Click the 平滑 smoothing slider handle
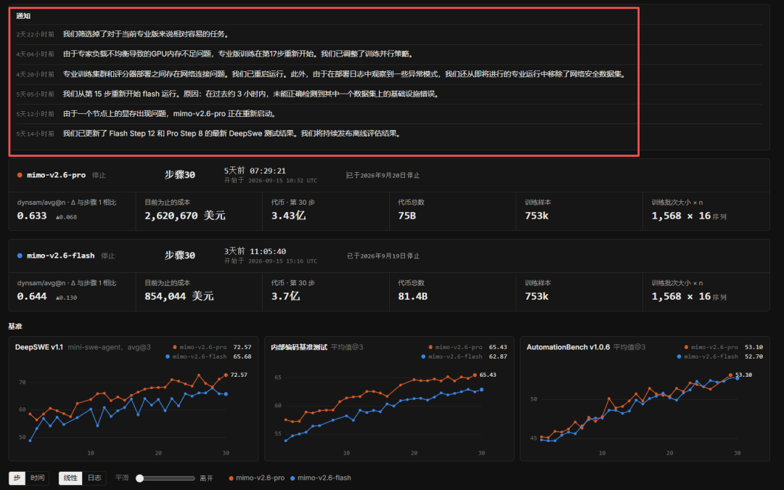The width and height of the screenshot is (784, 490). [140, 478]
